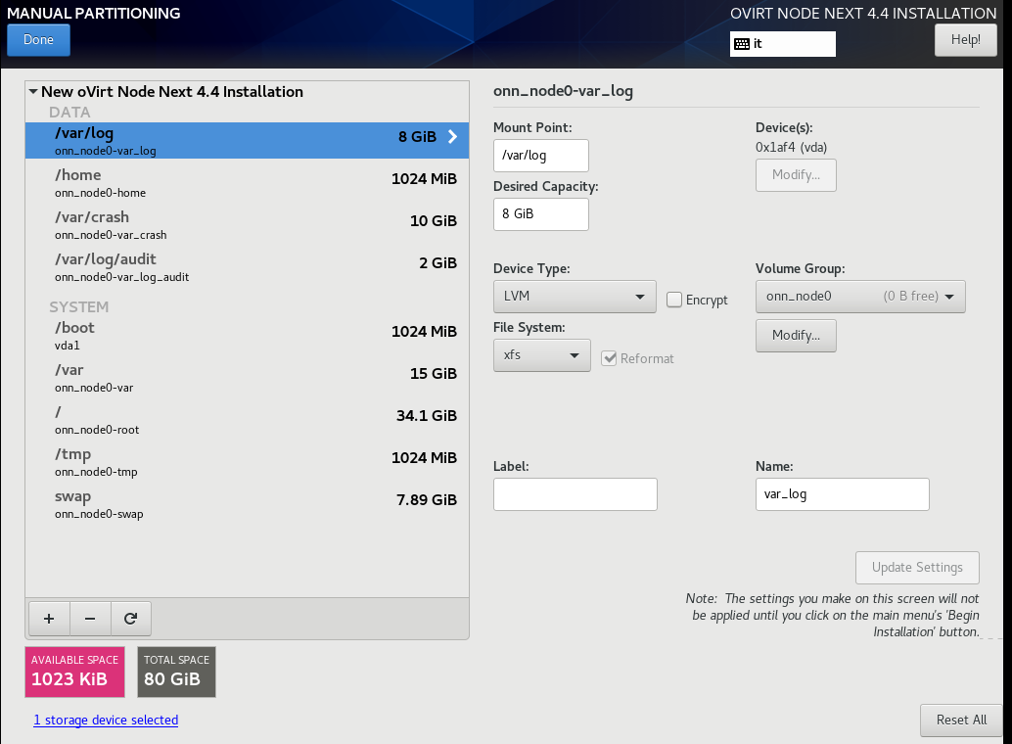
Task: Click the Help! button
Action: 965,40
